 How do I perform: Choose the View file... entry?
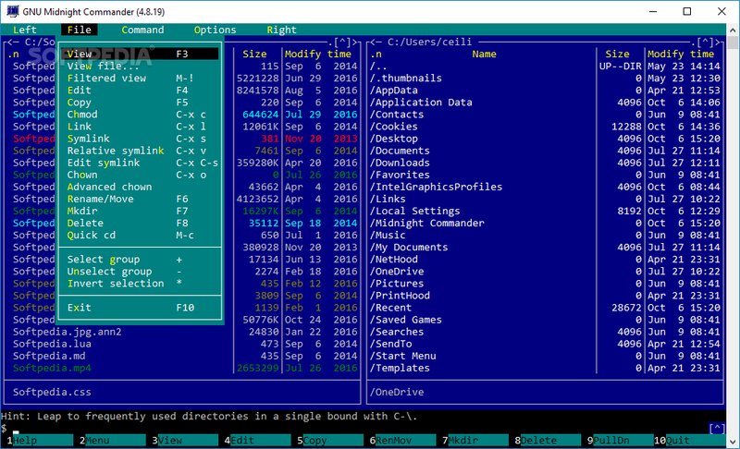click(x=140, y=66)
